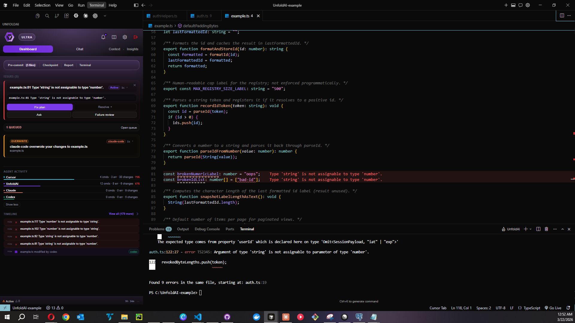The height and width of the screenshot is (323, 575).
Task: Open Visual Studio Code from taskbar
Action: click(x=198, y=317)
